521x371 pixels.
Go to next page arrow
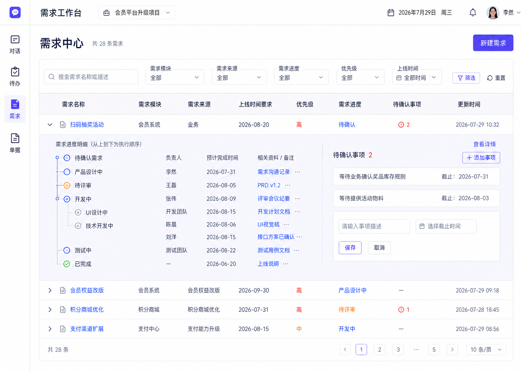click(x=452, y=350)
